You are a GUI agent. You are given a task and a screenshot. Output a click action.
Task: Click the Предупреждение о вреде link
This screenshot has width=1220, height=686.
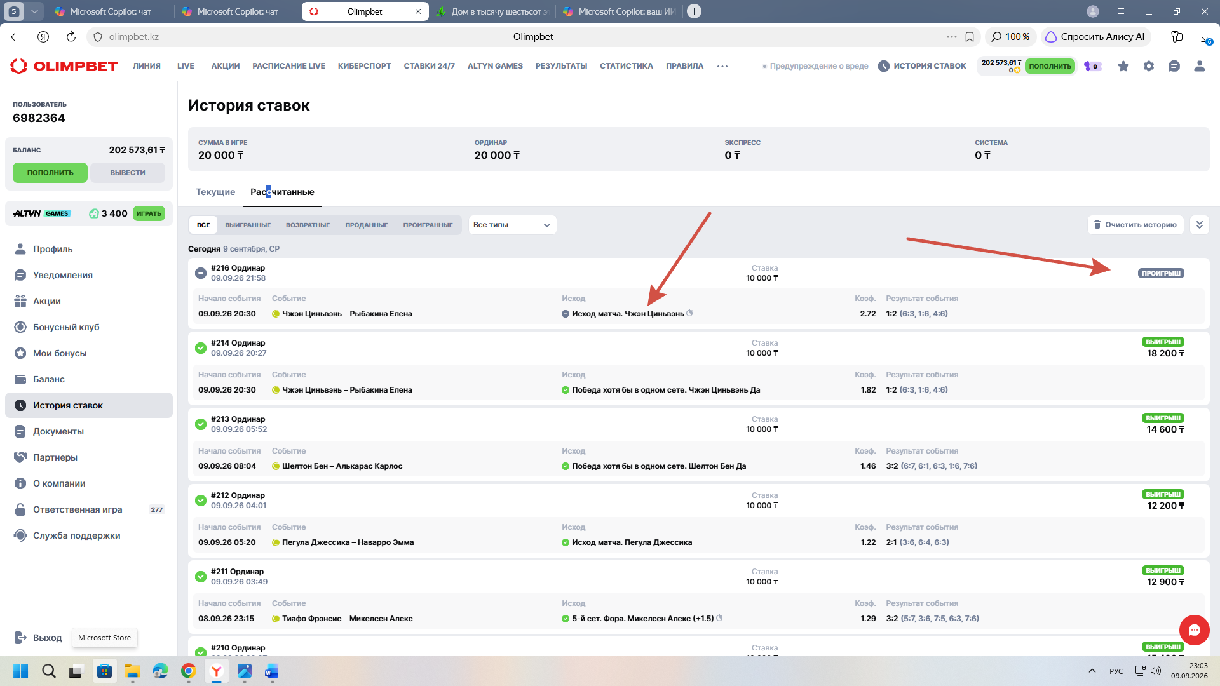pos(816,66)
